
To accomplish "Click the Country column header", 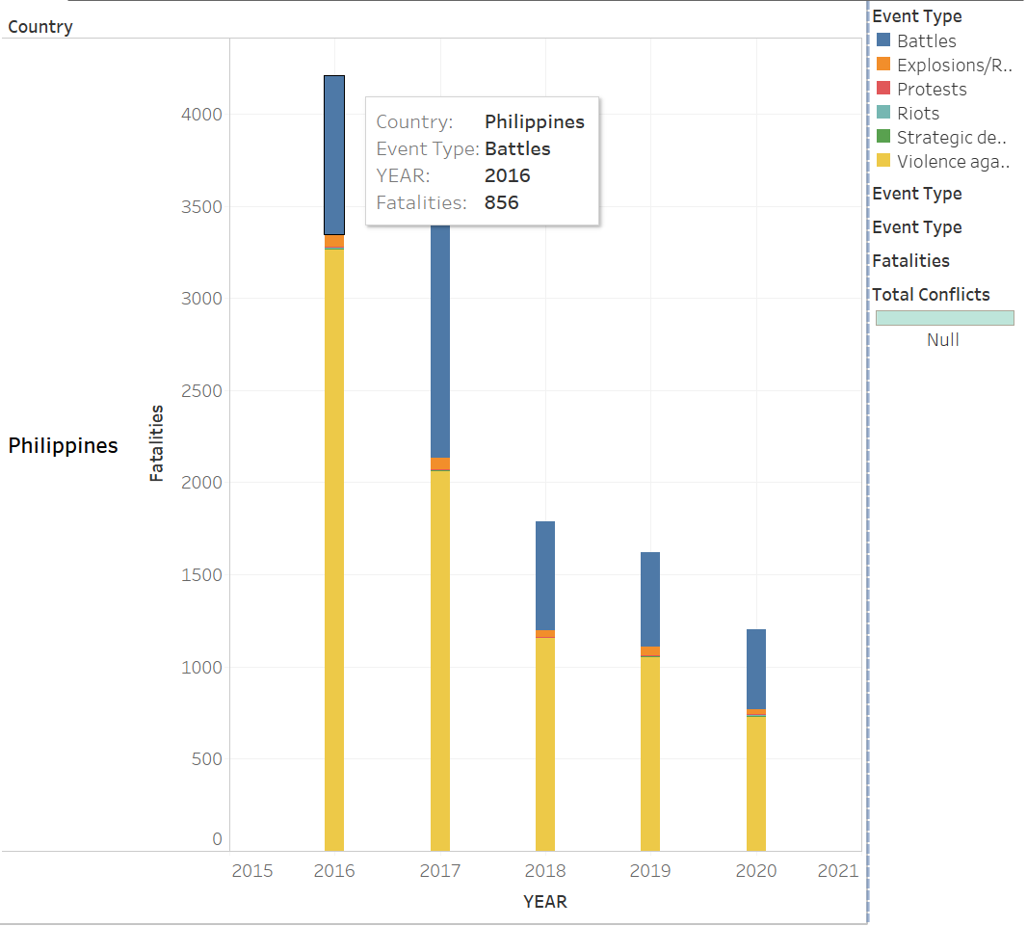I will click(40, 27).
